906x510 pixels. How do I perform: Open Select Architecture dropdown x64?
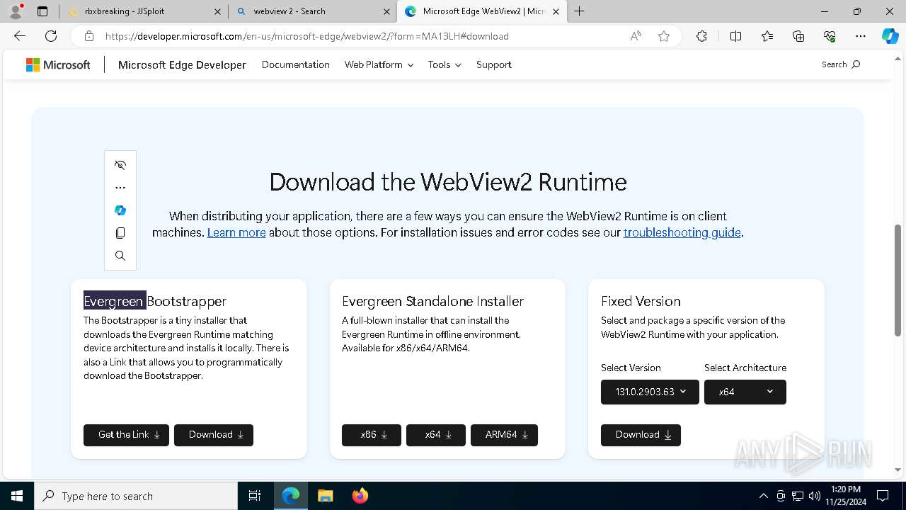(745, 392)
